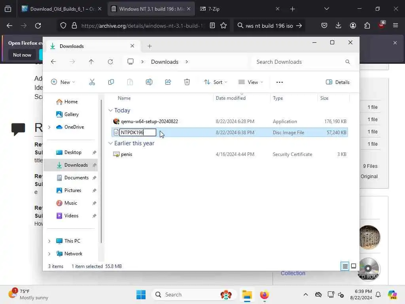Image resolution: width=405 pixels, height=304 pixels.
Task: Expand the This PC tree node
Action: (x=49, y=241)
